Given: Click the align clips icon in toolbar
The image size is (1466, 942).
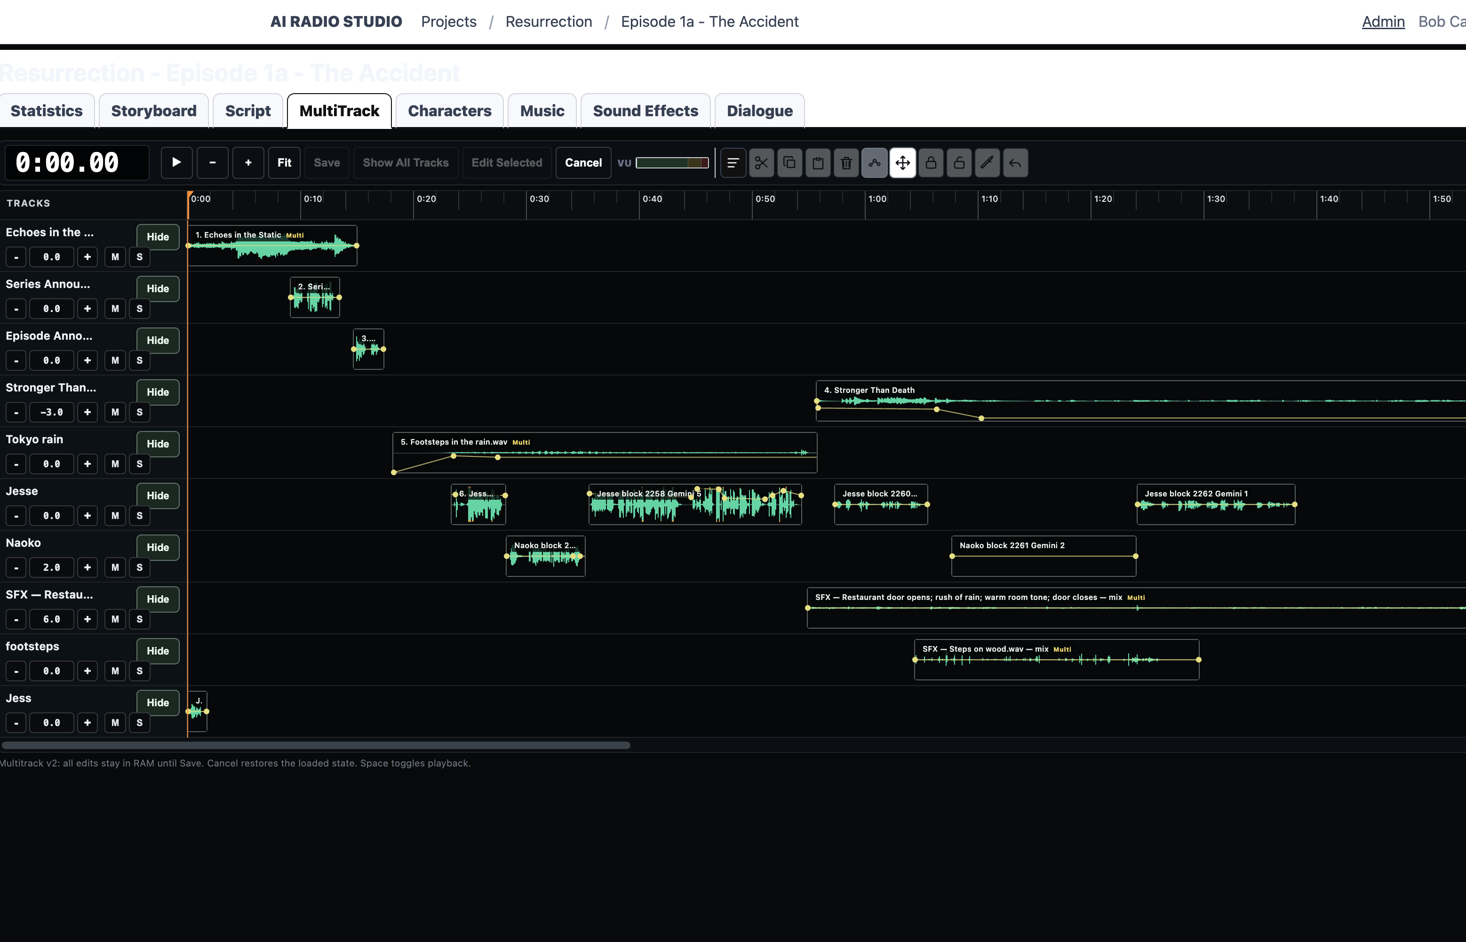Looking at the screenshot, I should point(733,163).
